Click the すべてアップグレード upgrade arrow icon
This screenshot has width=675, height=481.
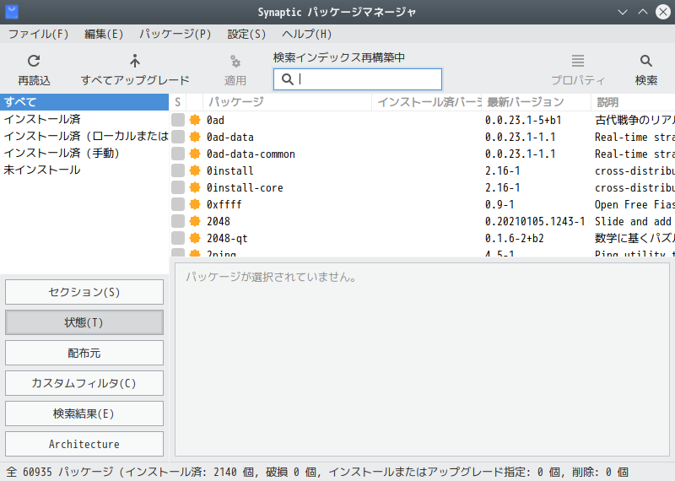pyautogui.click(x=135, y=61)
